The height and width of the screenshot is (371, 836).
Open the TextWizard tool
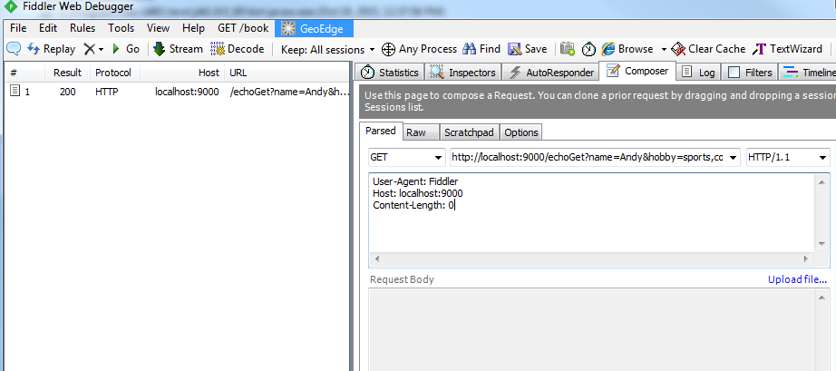coord(787,49)
